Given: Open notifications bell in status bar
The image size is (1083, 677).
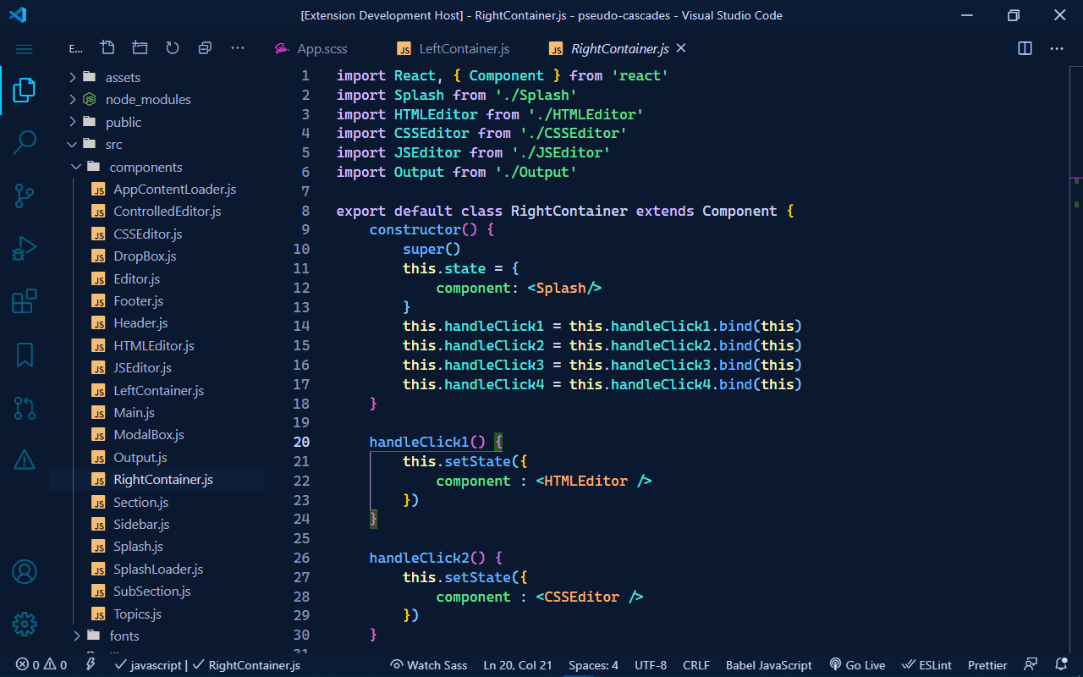Looking at the screenshot, I should [x=1061, y=665].
